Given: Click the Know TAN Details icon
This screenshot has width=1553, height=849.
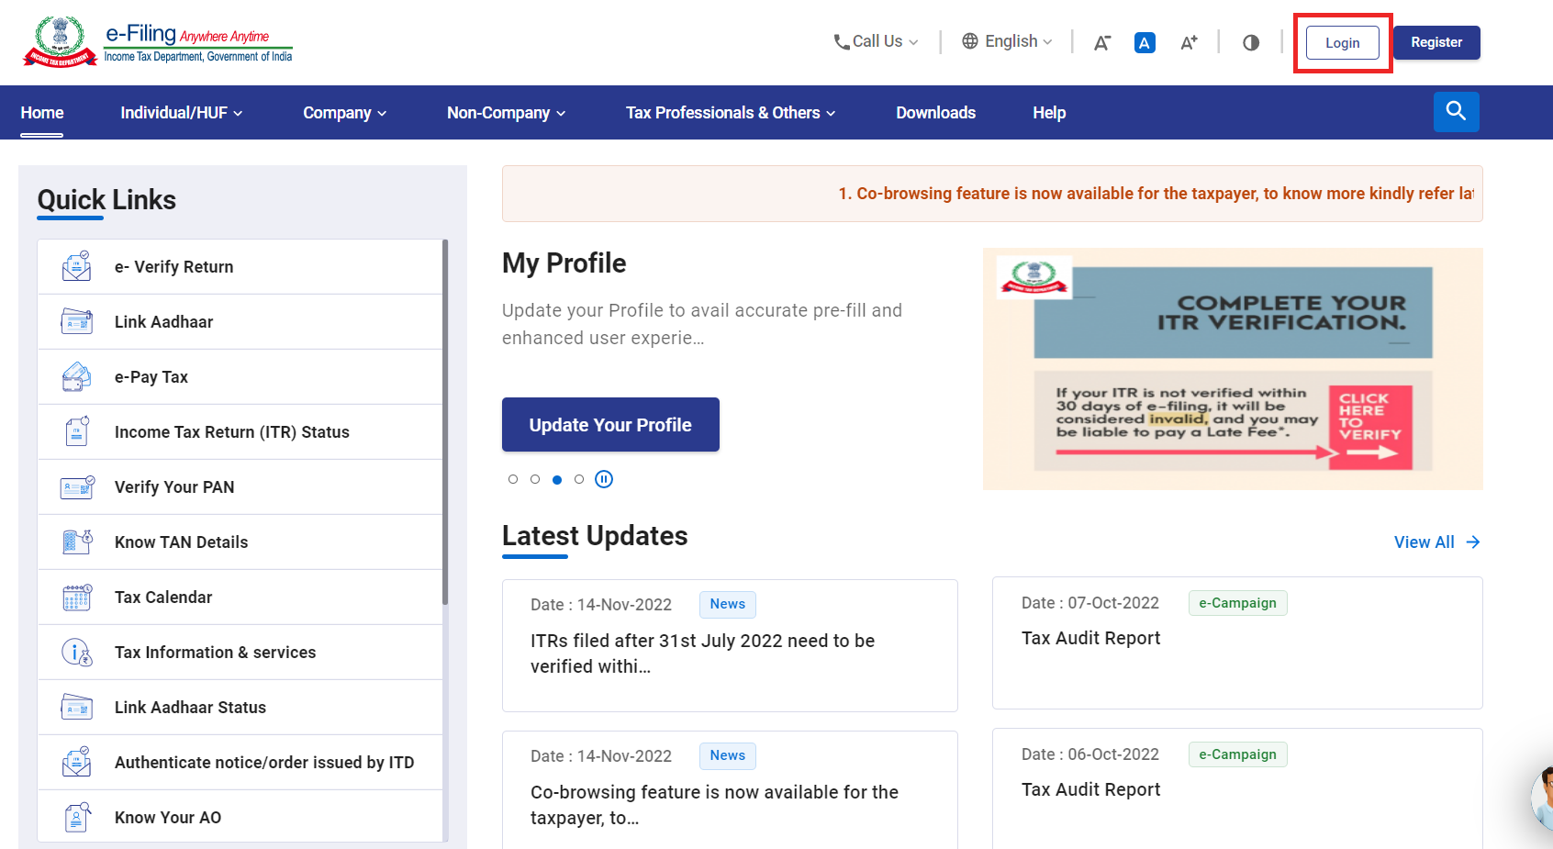Looking at the screenshot, I should (x=77, y=542).
